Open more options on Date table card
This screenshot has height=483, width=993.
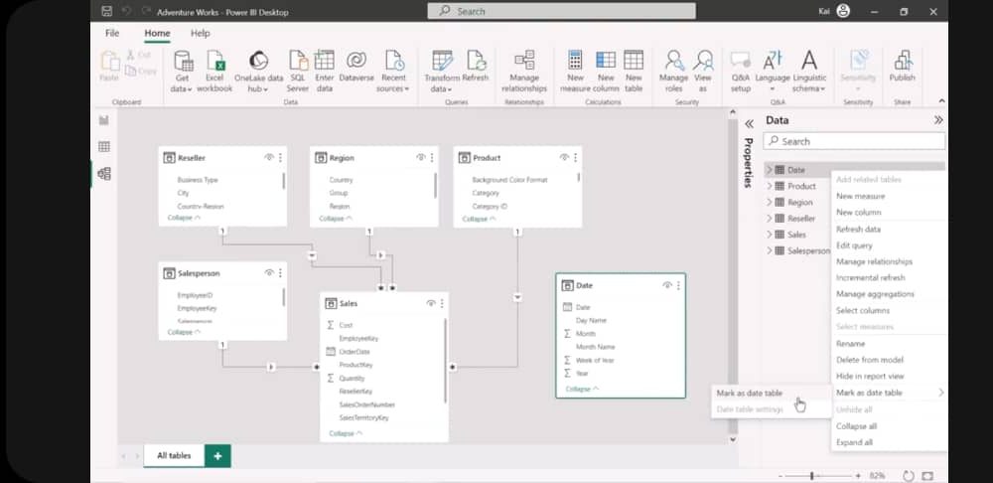coord(678,285)
